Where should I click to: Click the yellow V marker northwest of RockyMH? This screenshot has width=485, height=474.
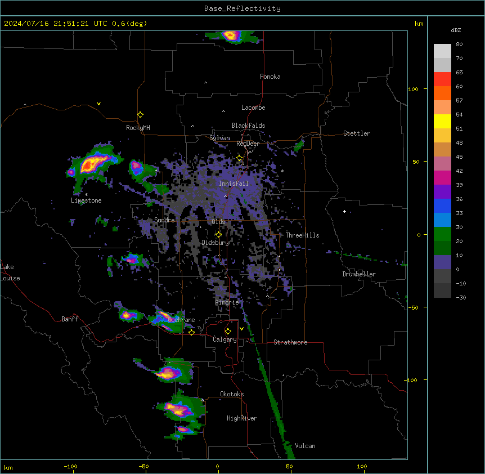pos(98,104)
